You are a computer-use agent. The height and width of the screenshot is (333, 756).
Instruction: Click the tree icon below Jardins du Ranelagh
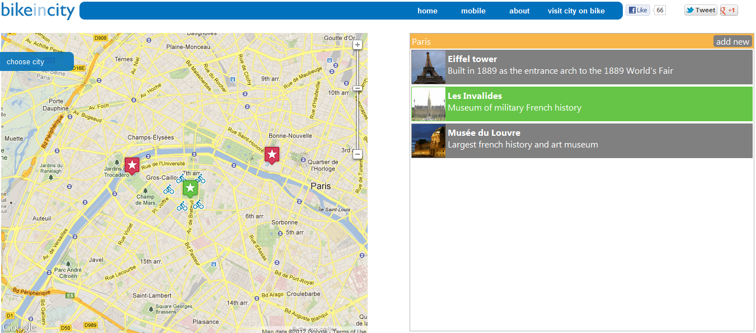tap(51, 177)
